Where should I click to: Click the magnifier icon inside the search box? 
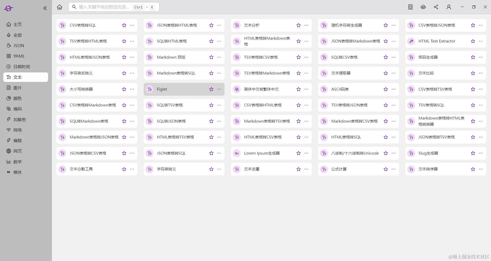tap(74, 7)
